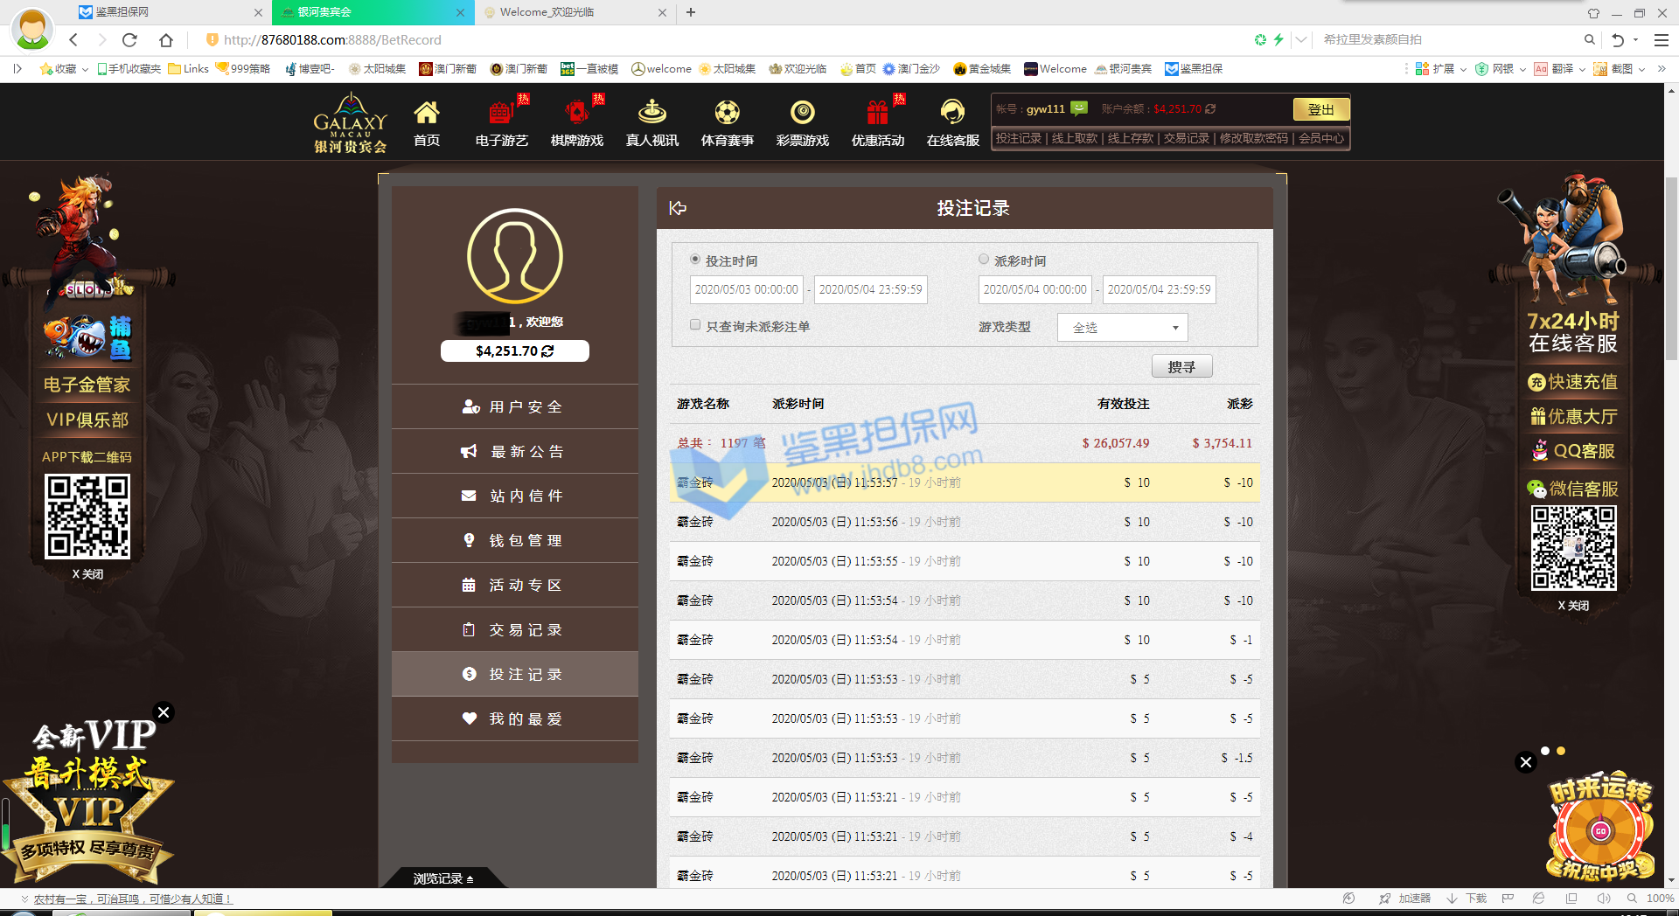Viewport: 1679px width, 916px height.
Task: Refresh balance icon next to $4,251.70 in sidebar
Action: 548,351
